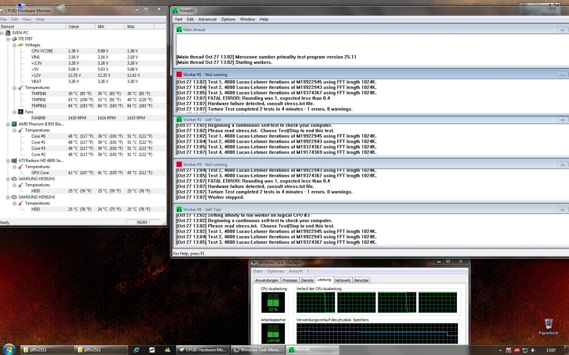Collapse the second SAMSUNG HD502HJ node
569x355 pixels.
click(x=8, y=197)
